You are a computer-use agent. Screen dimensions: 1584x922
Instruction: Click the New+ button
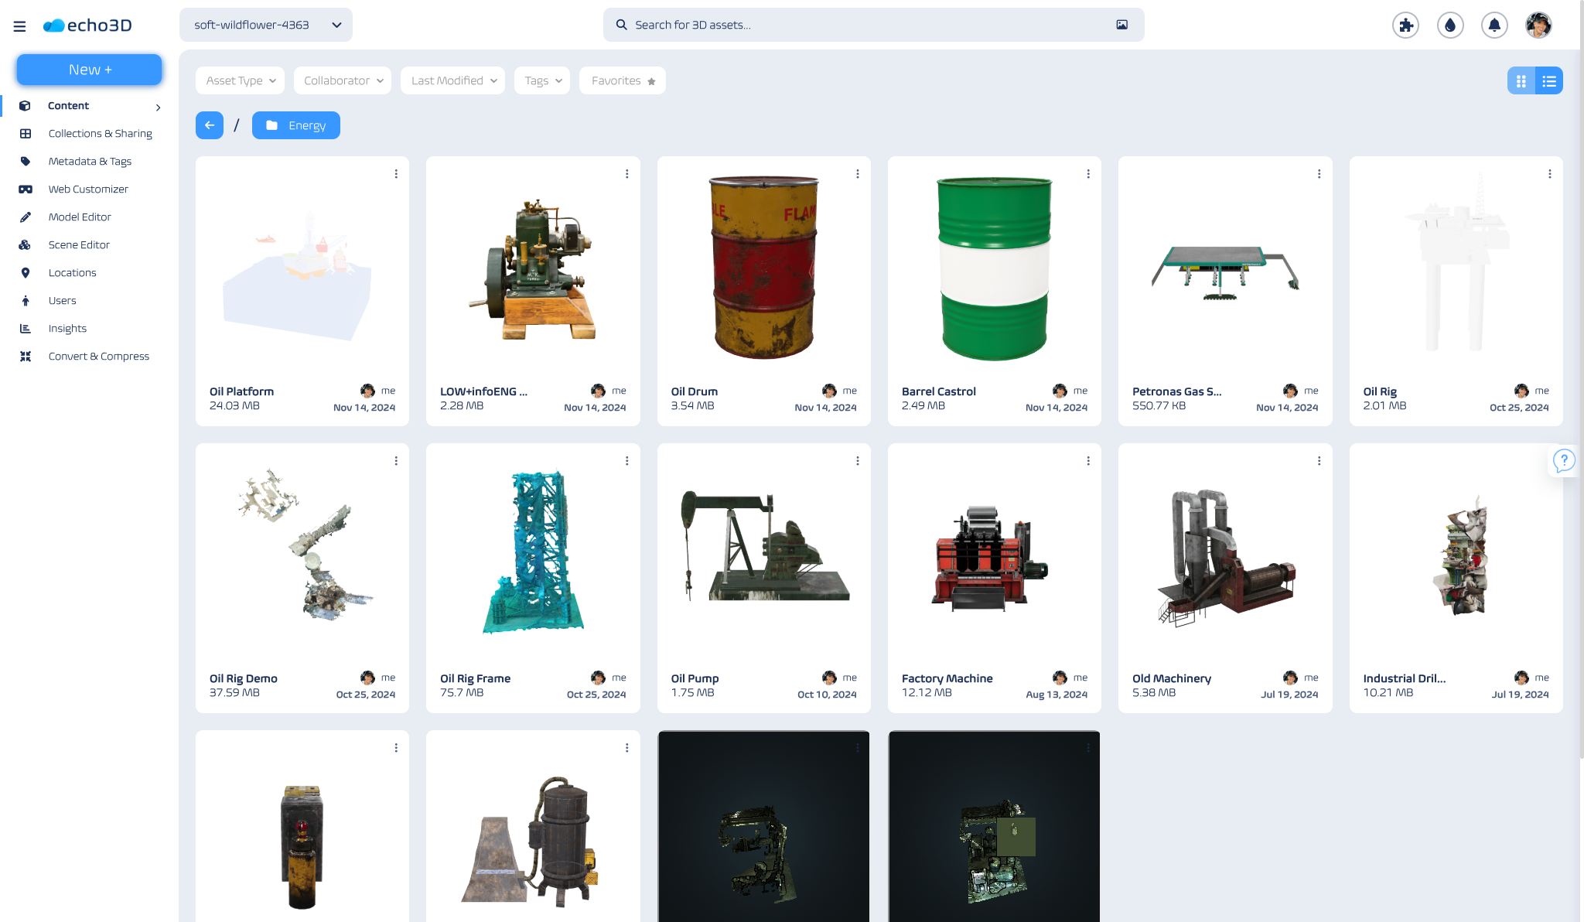(x=88, y=69)
